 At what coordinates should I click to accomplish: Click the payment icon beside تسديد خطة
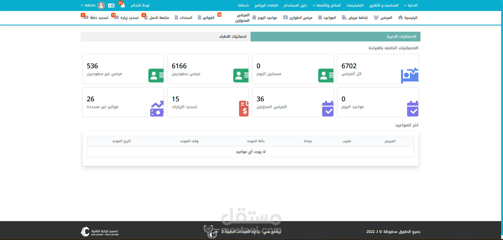pos(86,18)
